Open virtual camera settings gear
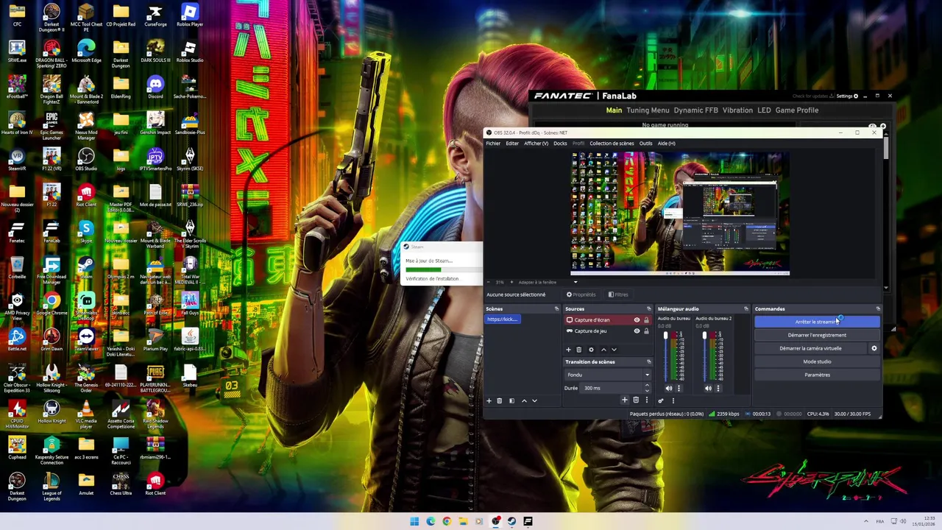 coord(874,348)
